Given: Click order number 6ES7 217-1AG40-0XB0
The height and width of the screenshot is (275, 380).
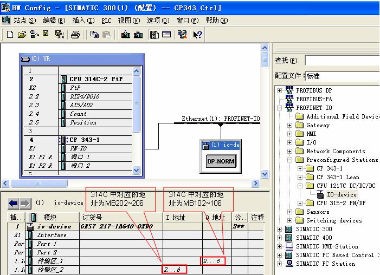Looking at the screenshot, I should [117, 227].
